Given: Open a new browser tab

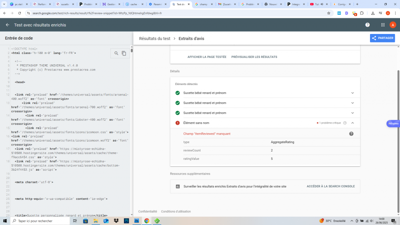Looking at the screenshot, I should (357, 4).
